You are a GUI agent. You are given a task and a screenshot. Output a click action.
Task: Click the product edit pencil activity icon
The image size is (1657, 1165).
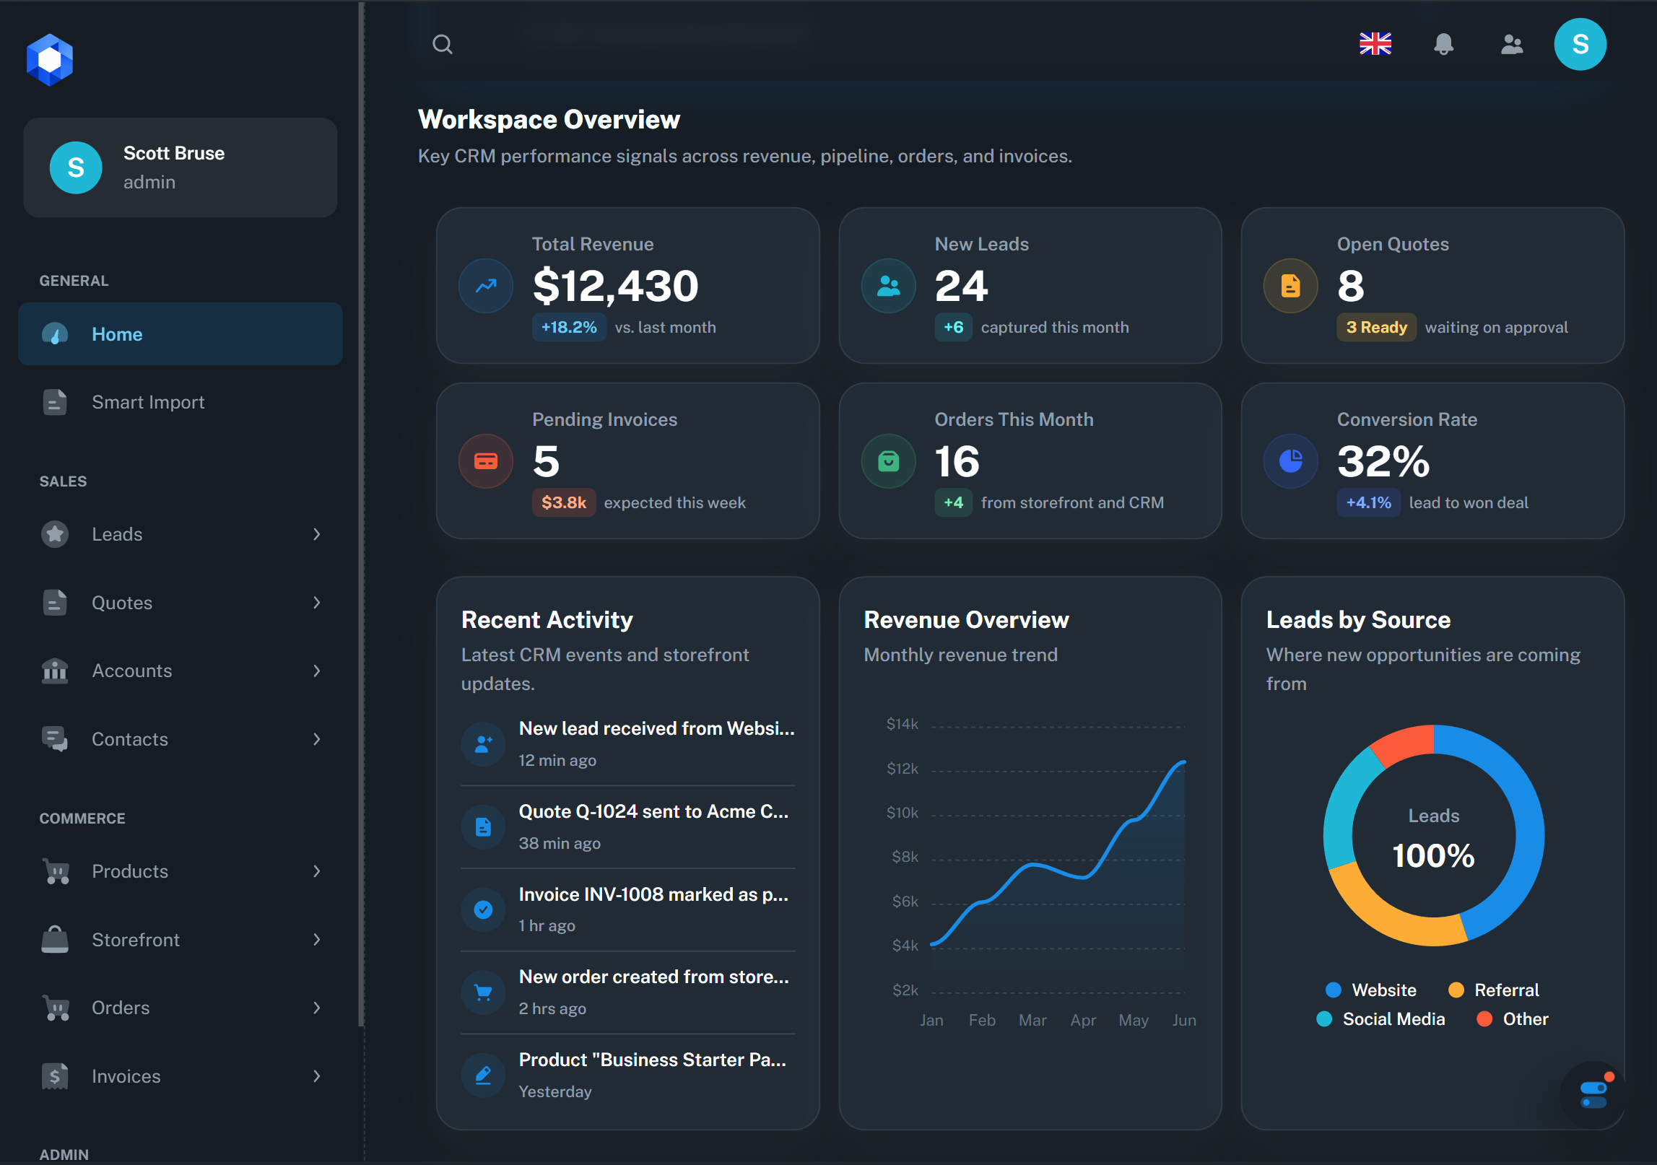pos(483,1075)
